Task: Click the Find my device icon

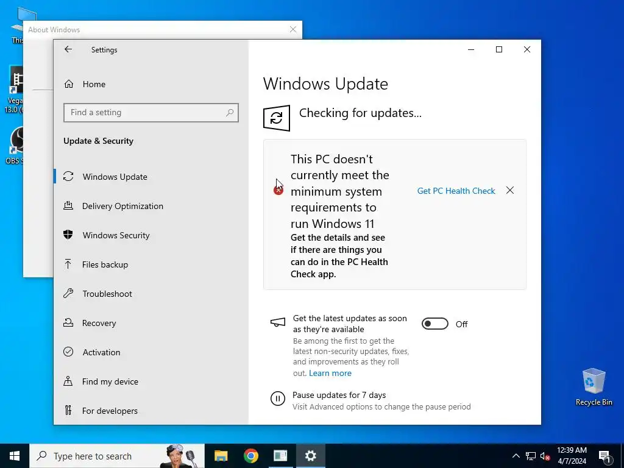Action: point(68,381)
